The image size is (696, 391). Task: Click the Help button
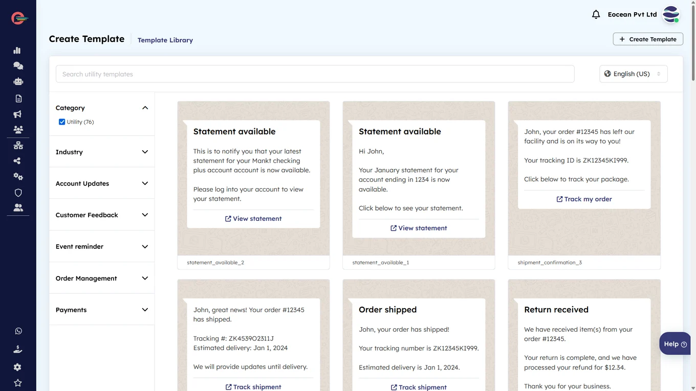point(675,344)
